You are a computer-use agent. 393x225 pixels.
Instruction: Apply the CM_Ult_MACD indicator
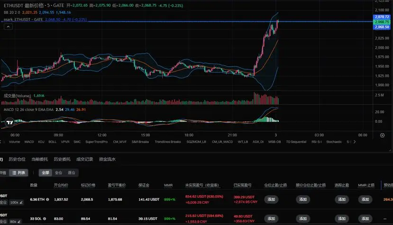tap(222, 142)
